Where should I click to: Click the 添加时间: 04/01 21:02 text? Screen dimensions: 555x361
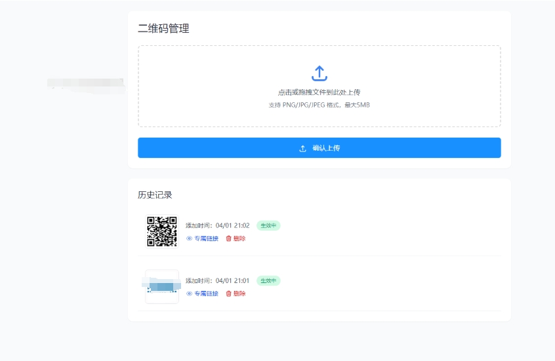[218, 225]
